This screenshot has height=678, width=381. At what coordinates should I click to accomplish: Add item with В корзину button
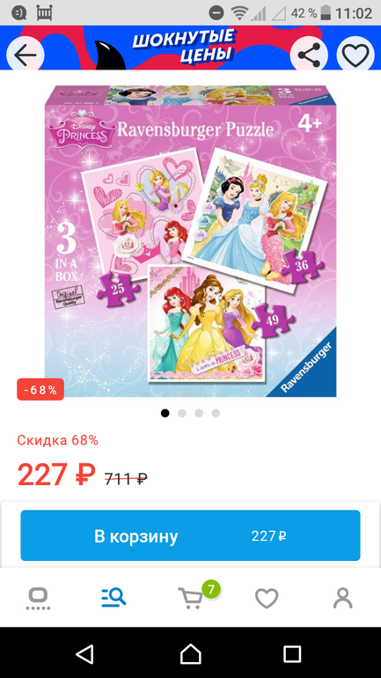pos(190,535)
